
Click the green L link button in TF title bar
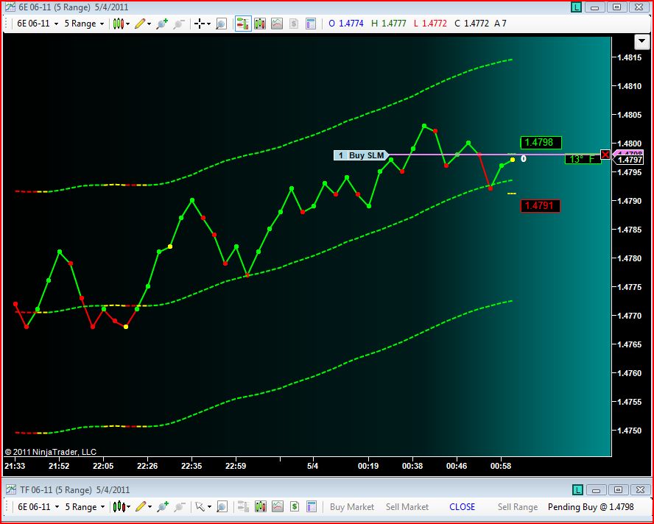point(577,490)
